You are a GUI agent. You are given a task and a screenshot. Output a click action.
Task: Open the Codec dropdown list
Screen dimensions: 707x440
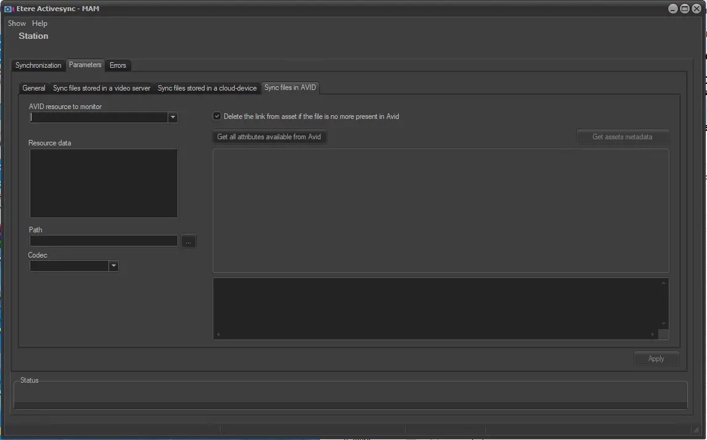113,266
